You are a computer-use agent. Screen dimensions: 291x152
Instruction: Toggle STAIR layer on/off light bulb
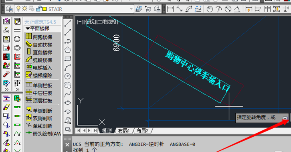18,8
